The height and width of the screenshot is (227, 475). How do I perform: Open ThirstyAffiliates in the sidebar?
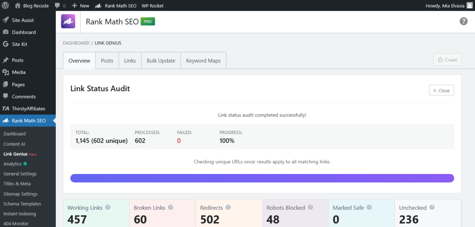click(28, 109)
